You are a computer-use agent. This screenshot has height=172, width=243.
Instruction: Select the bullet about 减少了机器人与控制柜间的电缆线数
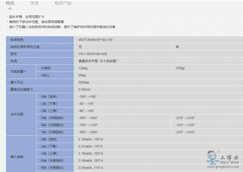pyautogui.click(x=62, y=27)
